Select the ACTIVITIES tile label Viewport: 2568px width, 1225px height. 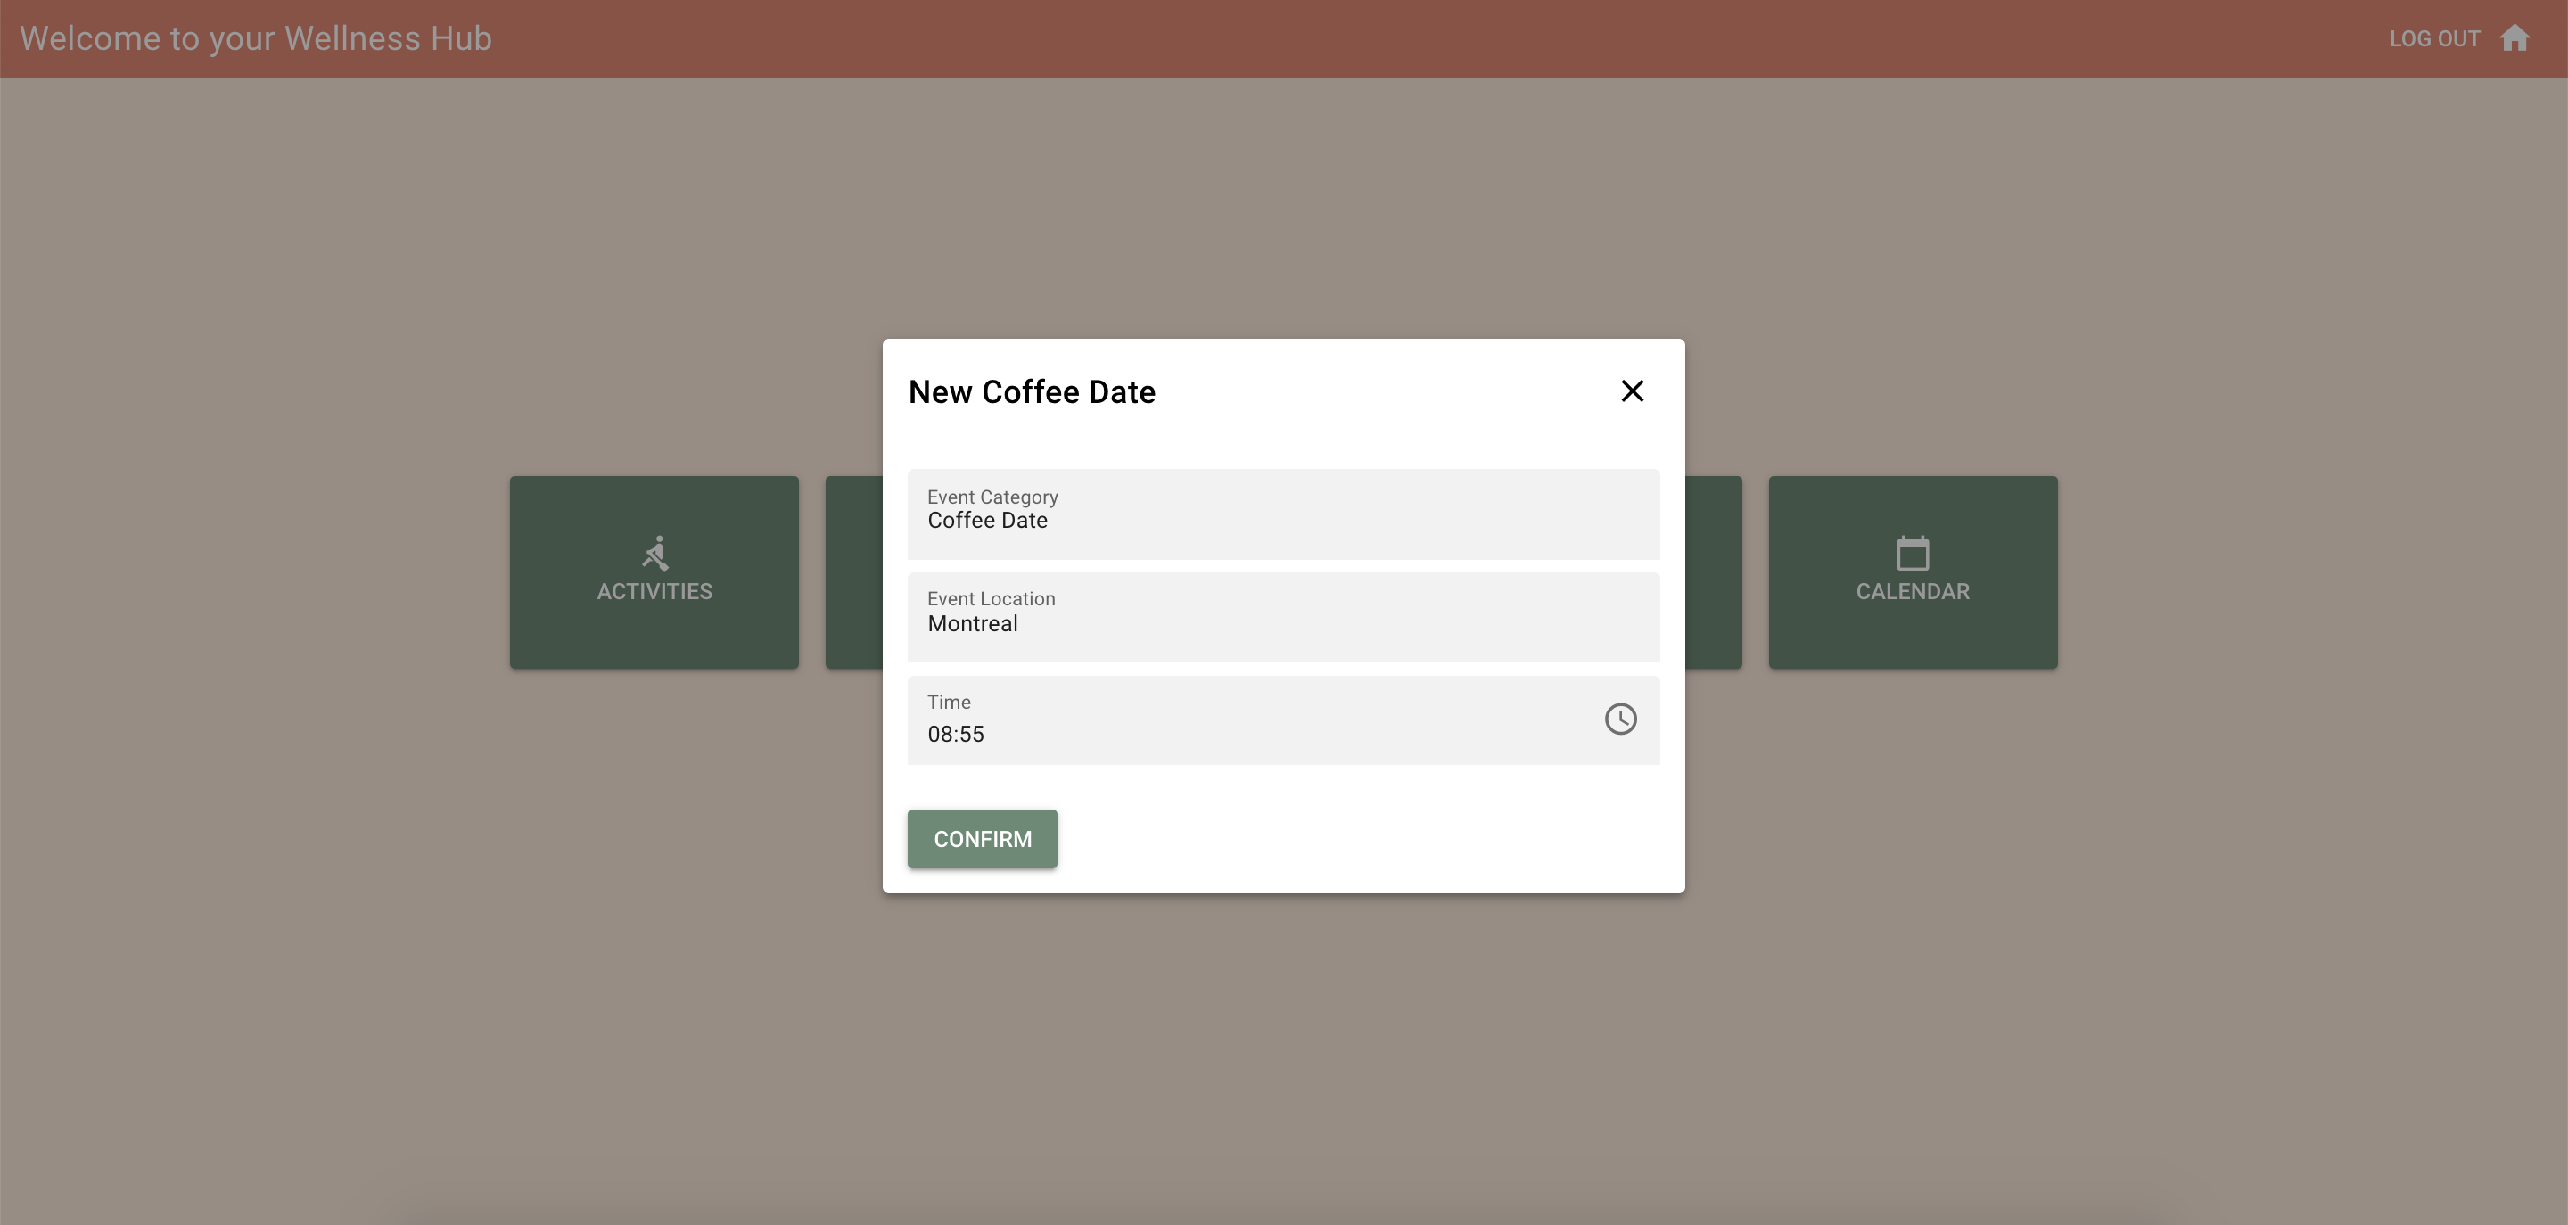pyautogui.click(x=655, y=591)
